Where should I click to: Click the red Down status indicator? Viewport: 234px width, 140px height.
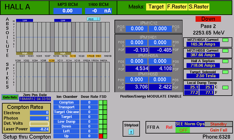(208, 19)
